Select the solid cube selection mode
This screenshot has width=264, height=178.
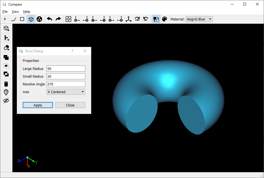coord(31,19)
